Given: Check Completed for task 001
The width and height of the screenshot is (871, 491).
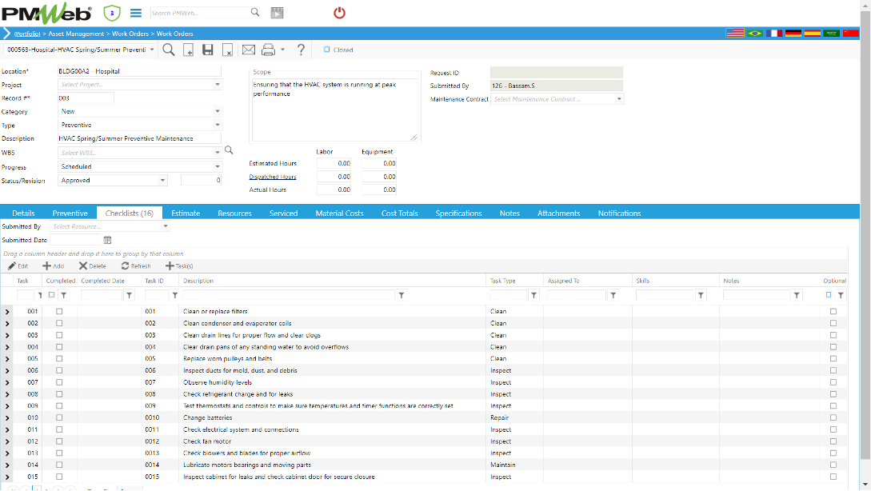Looking at the screenshot, I should 59,312.
